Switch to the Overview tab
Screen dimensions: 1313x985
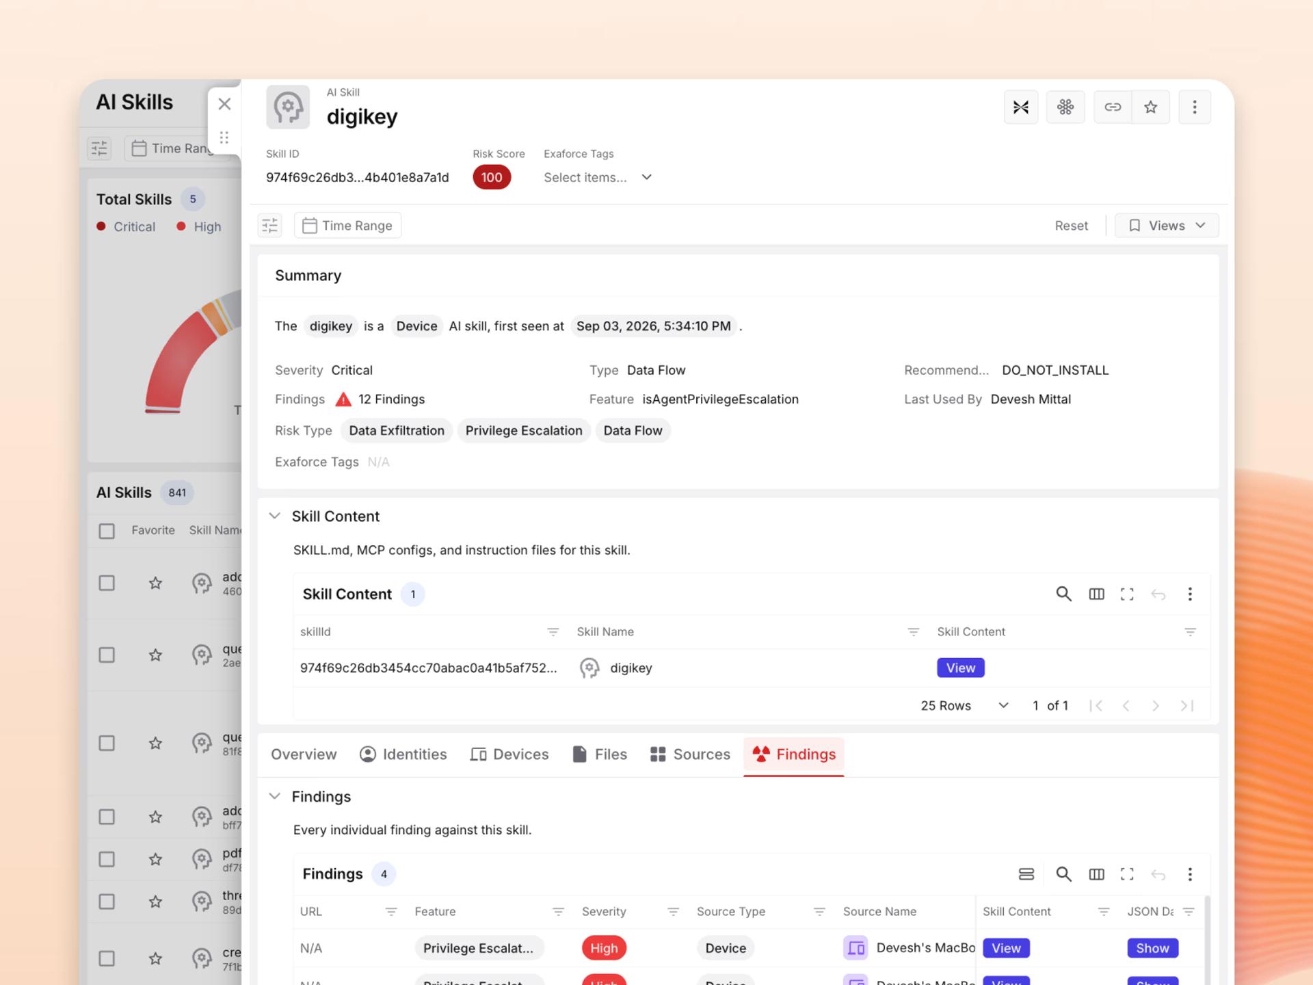[304, 754]
